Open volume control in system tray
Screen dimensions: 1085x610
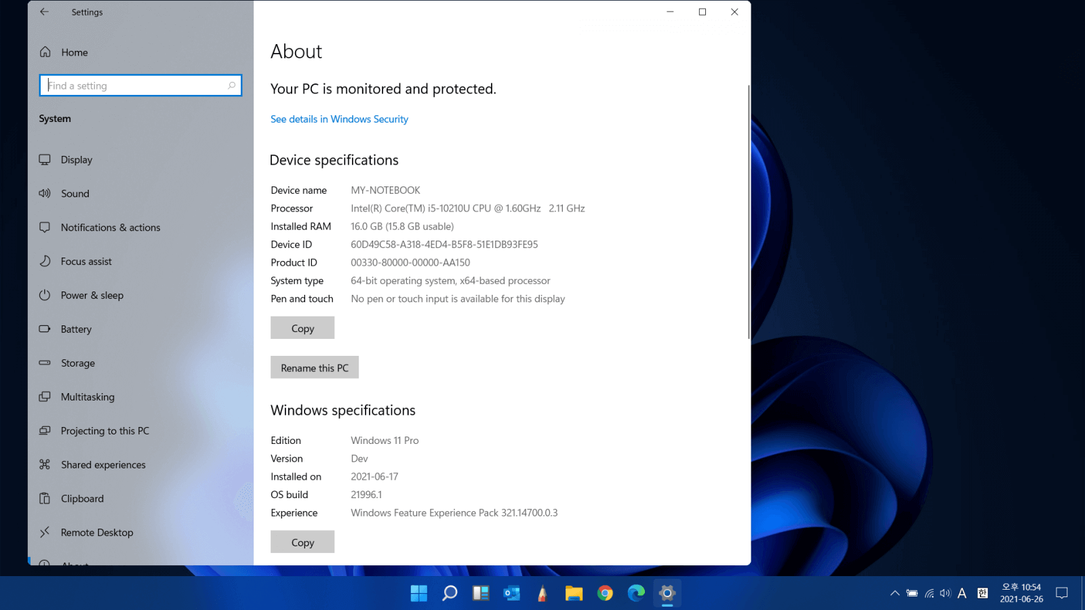[x=945, y=594]
